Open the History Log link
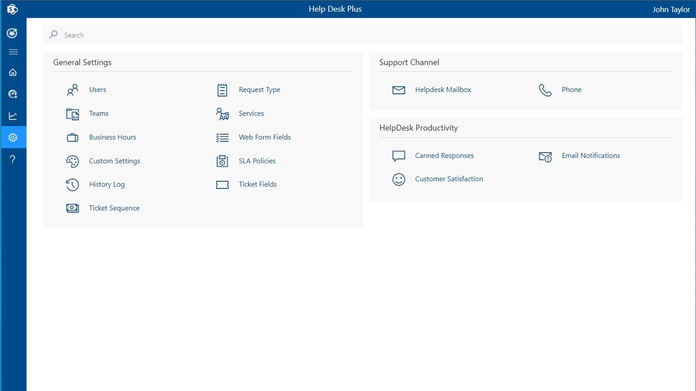Image resolution: width=696 pixels, height=391 pixels. tap(107, 184)
